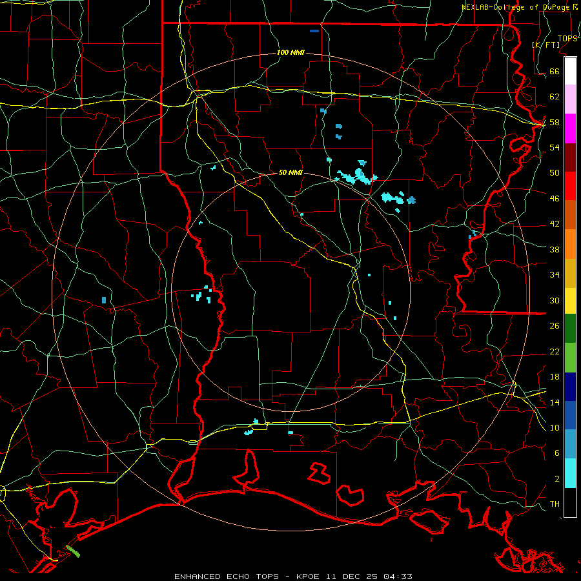The image size is (581, 581).
Task: Click the legend value '10'
Action: coord(555,427)
